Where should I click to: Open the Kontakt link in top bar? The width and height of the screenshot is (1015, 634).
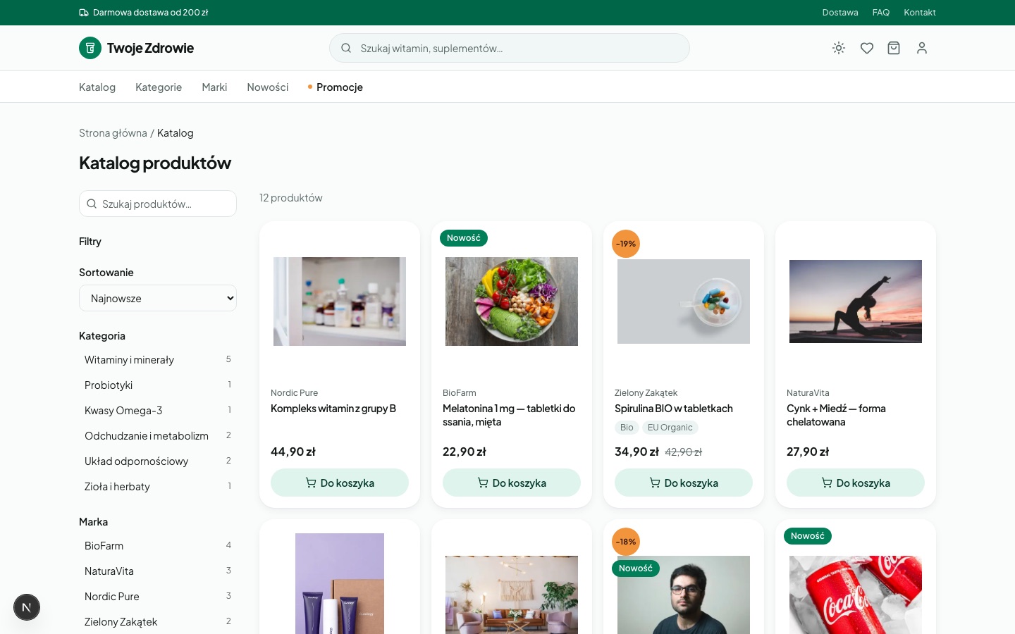920,13
